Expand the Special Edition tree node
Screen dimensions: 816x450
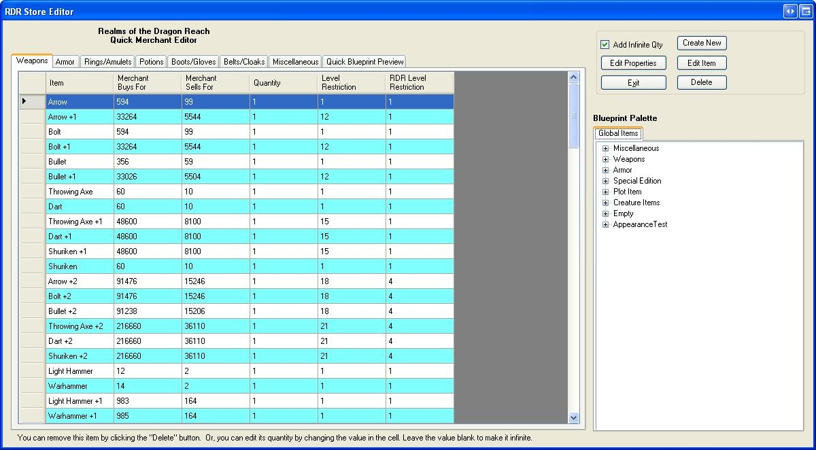[x=605, y=181]
